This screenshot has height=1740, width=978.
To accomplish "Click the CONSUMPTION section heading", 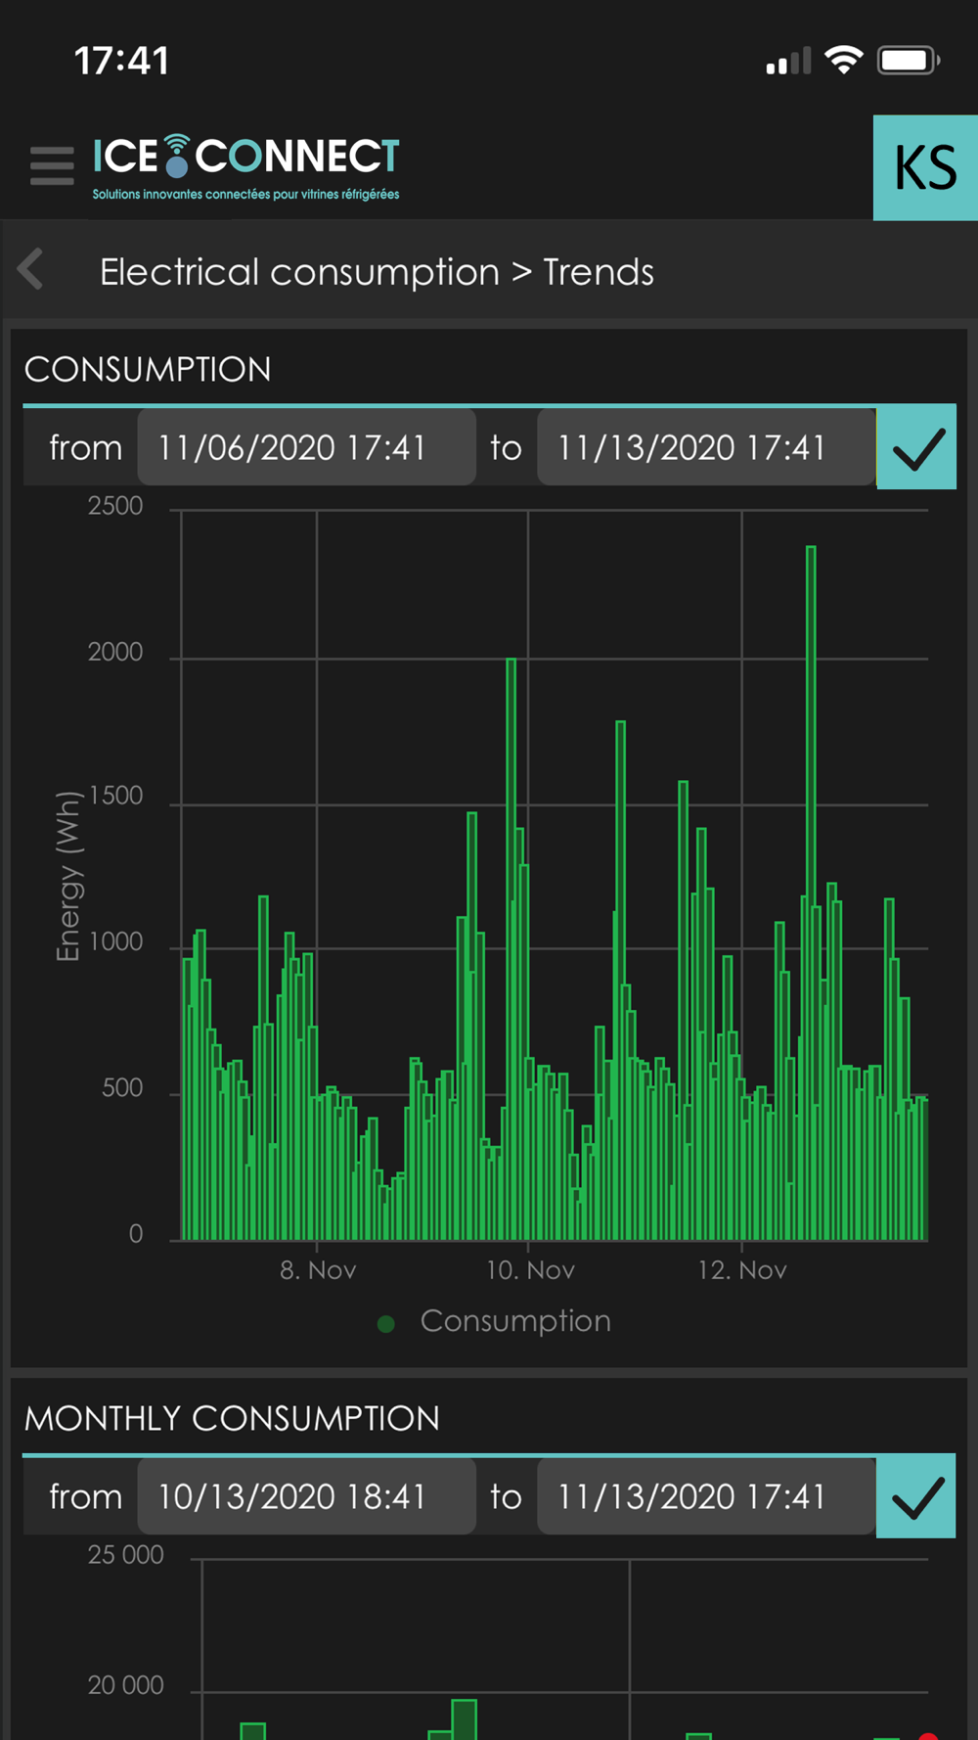I will (x=148, y=370).
